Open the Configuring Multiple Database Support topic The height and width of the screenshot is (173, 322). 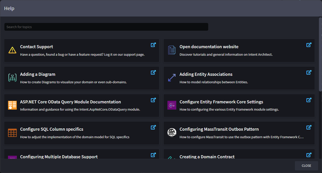pos(59,156)
